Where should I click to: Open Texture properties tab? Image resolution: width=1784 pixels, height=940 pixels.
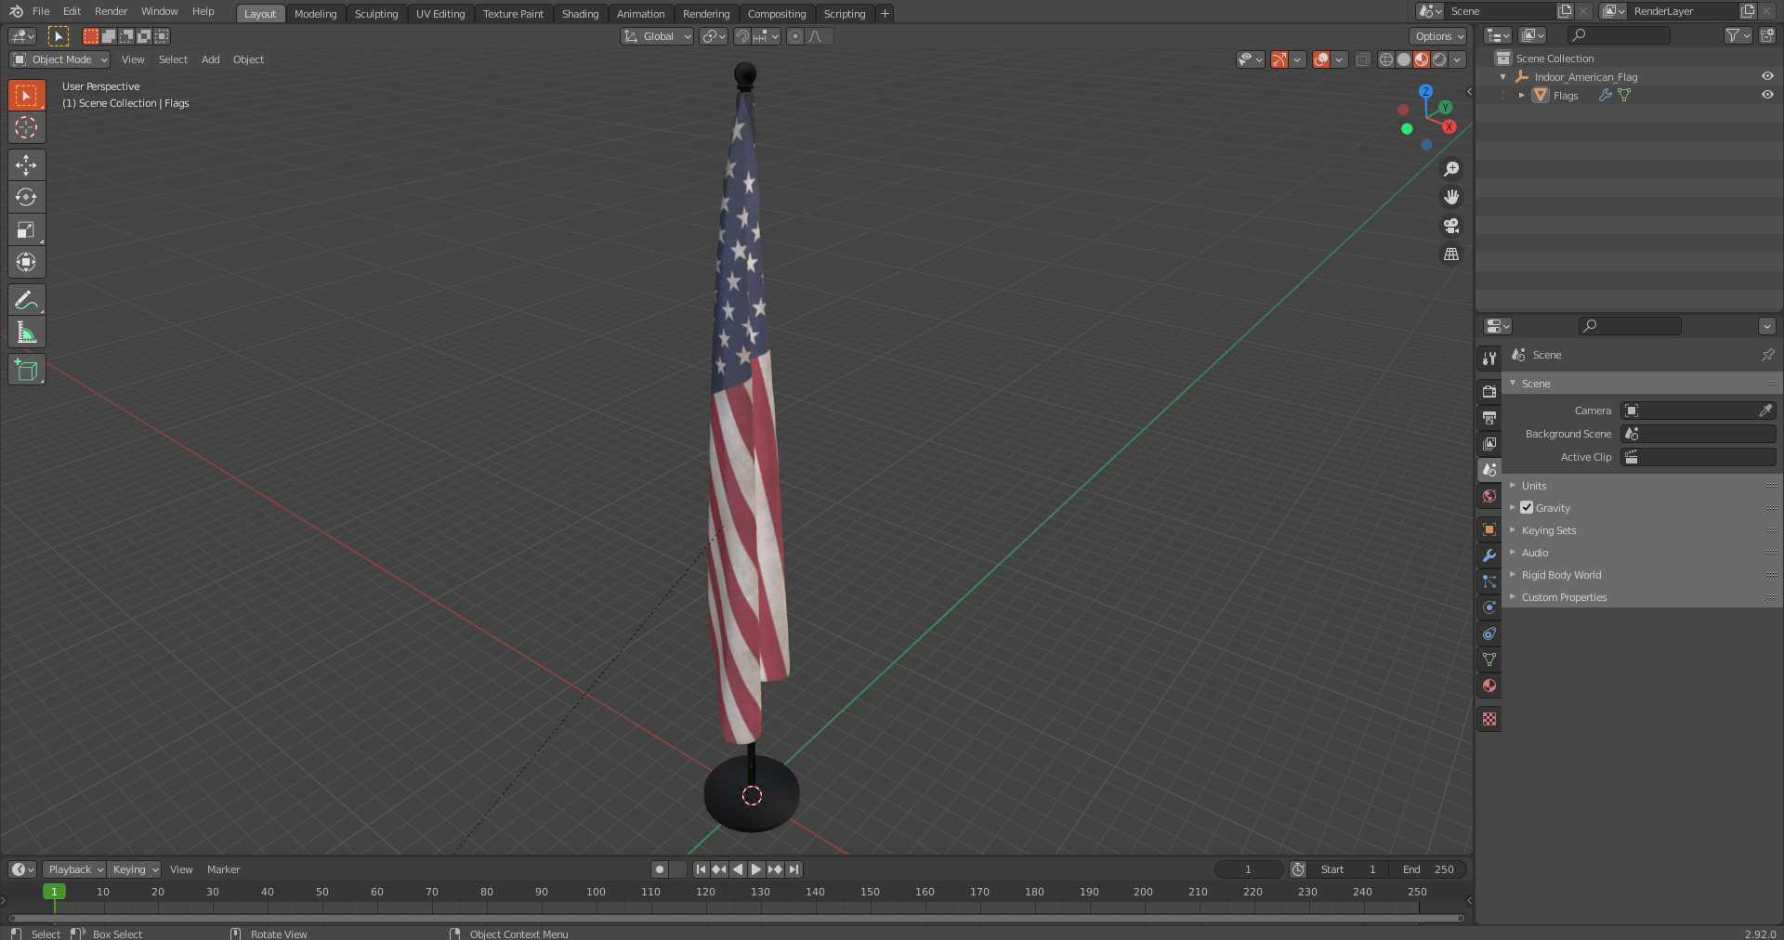pyautogui.click(x=1489, y=719)
